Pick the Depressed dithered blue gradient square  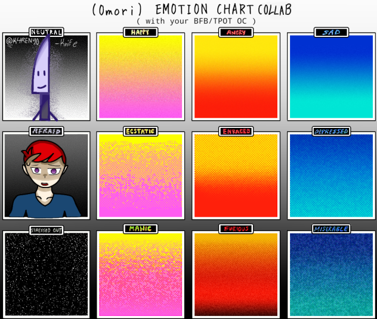coord(330,176)
